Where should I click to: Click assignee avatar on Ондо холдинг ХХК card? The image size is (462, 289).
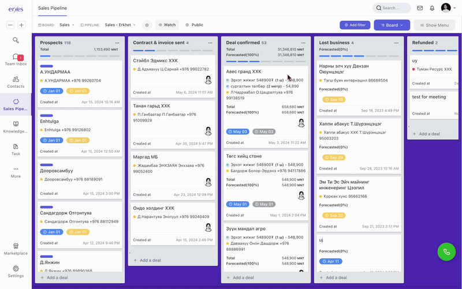208,227
